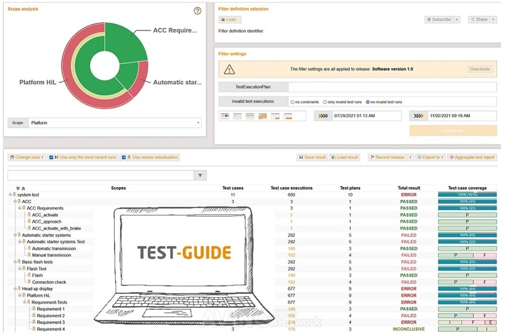Click scope icon next to Requirement 3
Viewport: 505px width, 336px height.
34,322
